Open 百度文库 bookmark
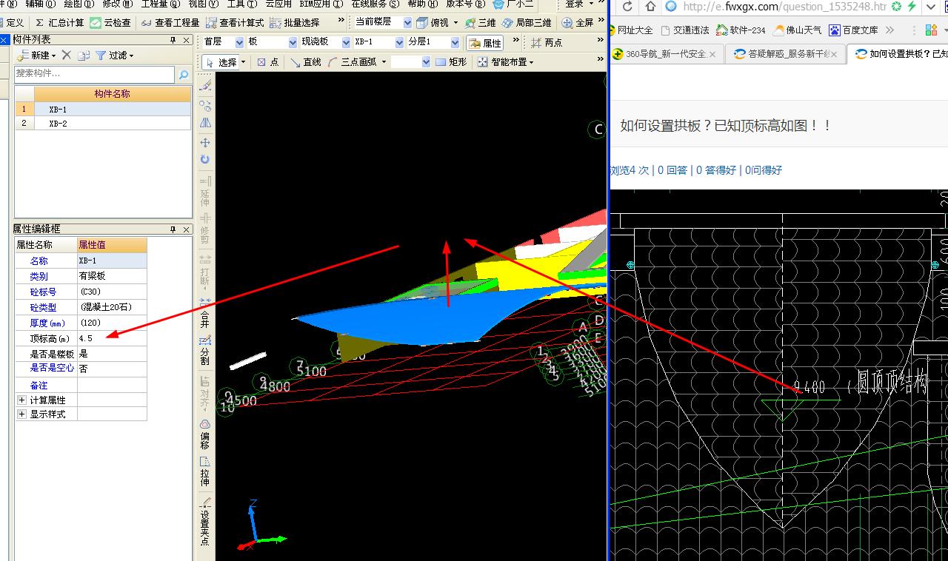 click(x=854, y=30)
